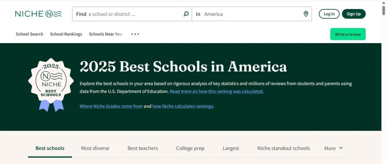The image size is (386, 164).
Task: Open Read more on how ranking was calculated
Action: 217,91
